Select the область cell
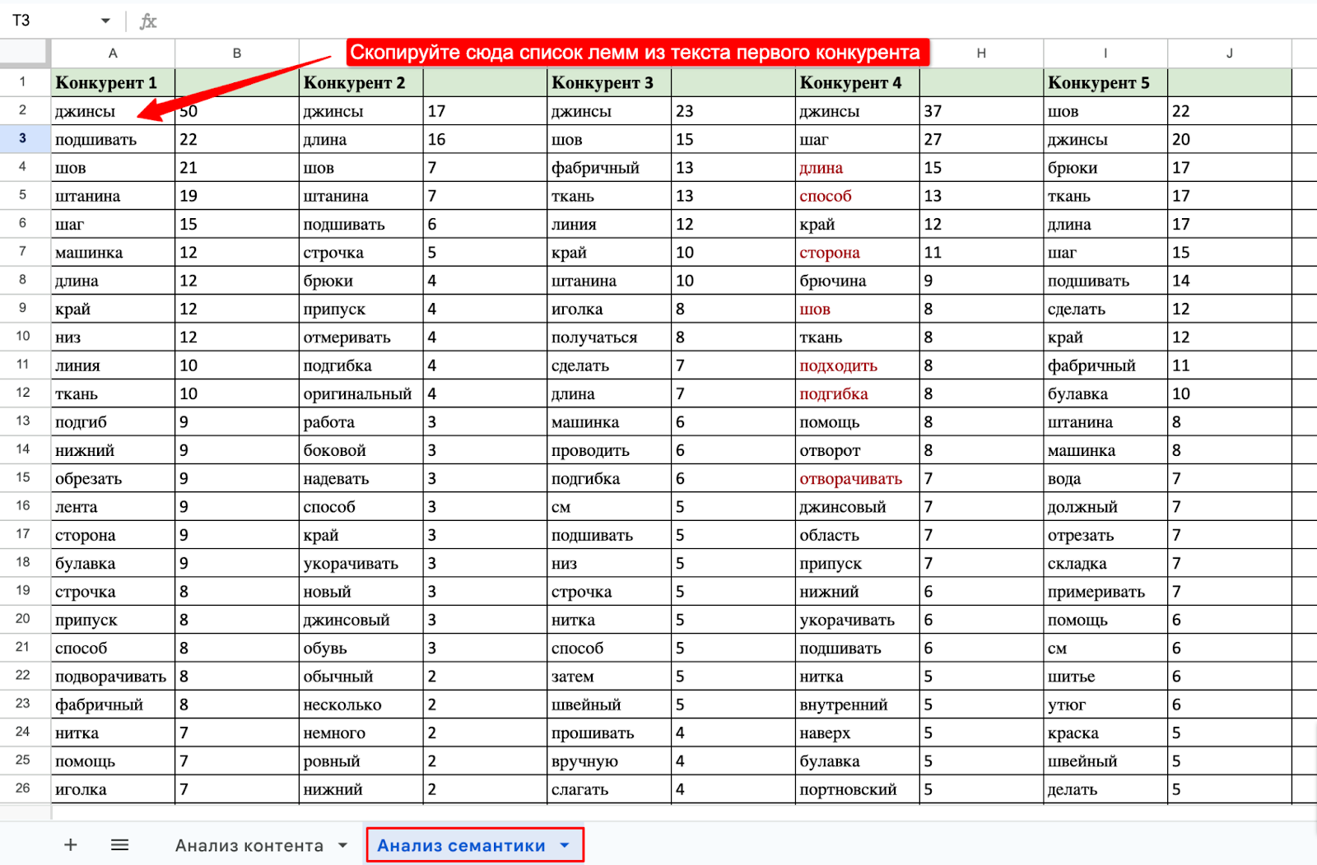 (x=858, y=535)
